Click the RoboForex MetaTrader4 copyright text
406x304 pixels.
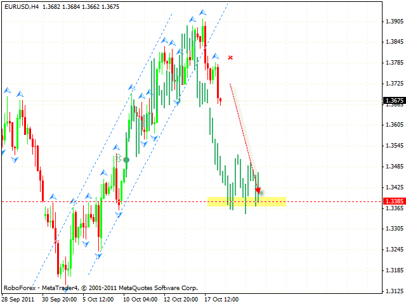tap(101, 288)
